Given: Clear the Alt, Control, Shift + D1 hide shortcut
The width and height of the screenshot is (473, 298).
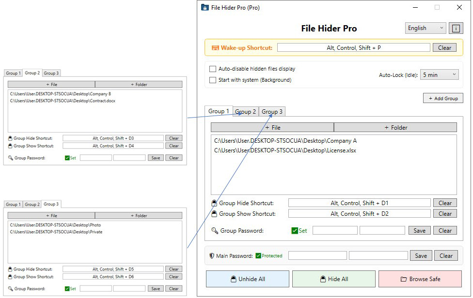Looking at the screenshot, I should pos(445,203).
